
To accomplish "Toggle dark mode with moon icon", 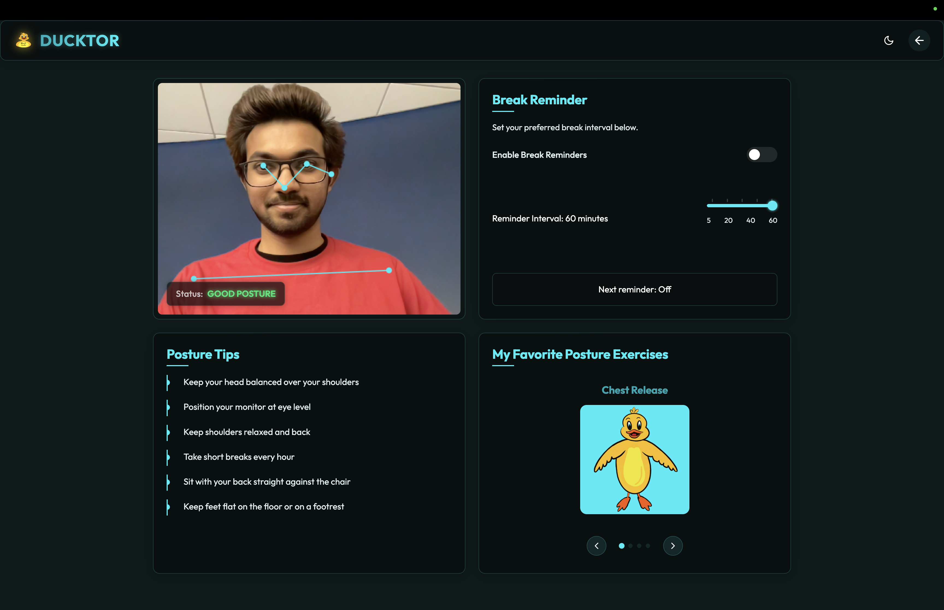I will click(889, 40).
